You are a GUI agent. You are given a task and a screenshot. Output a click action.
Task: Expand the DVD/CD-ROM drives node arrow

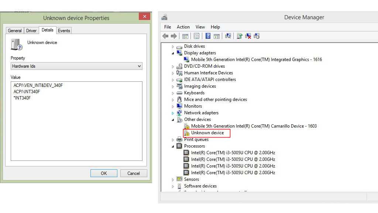click(173, 67)
